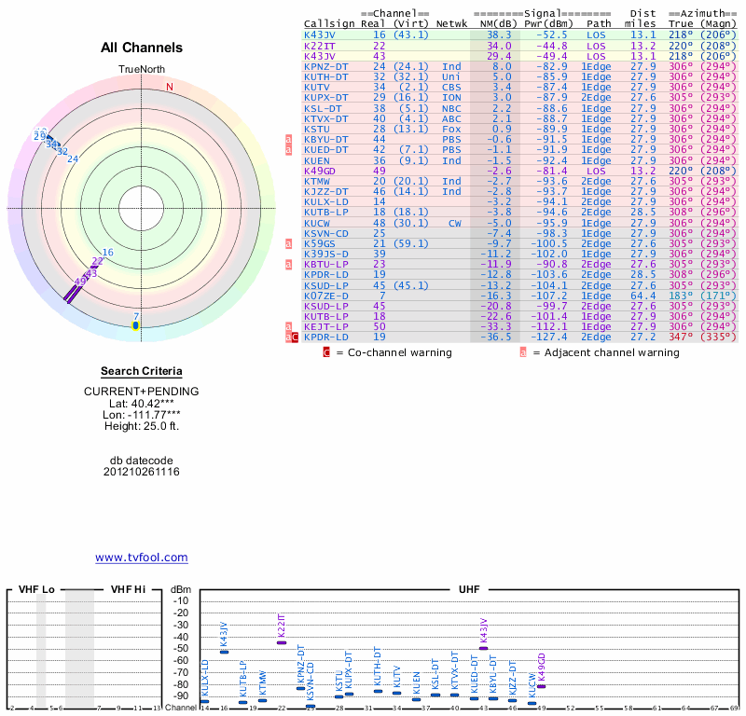Click the purple channel 49 bar on the radar
The height and width of the screenshot is (716, 746).
(71, 293)
